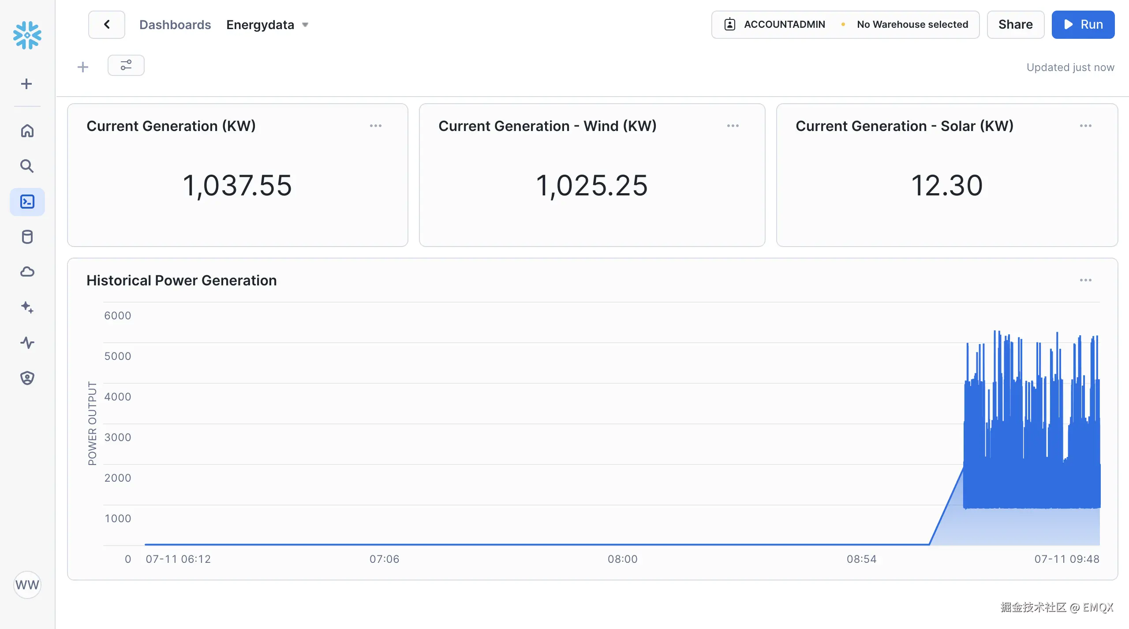Screen dimensions: 1129x629
Task: Expand the Energydata dashboard dropdown
Action: point(305,25)
